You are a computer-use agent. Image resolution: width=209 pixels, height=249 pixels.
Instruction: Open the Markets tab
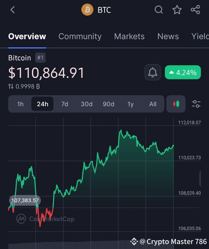[129, 37]
